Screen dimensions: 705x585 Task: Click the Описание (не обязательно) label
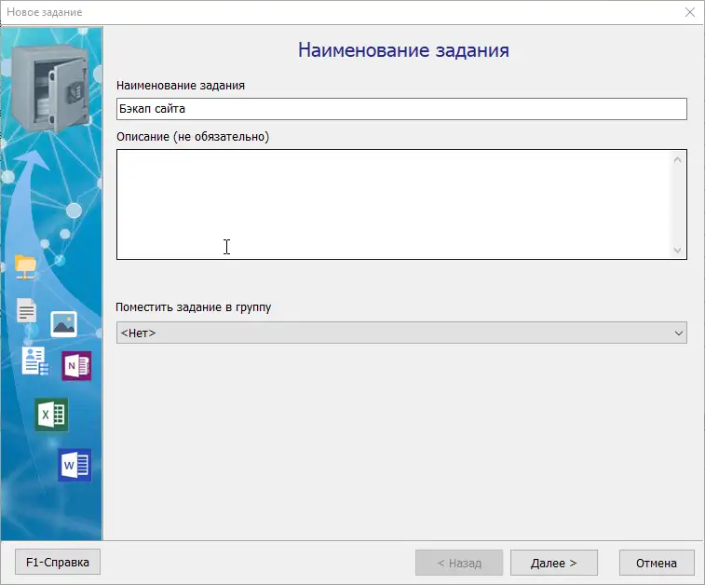pyautogui.click(x=193, y=137)
